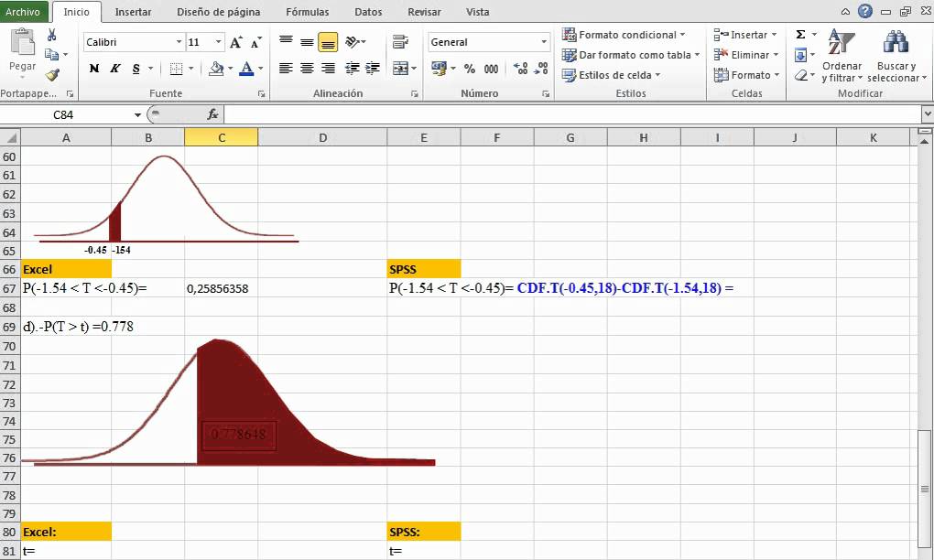Image resolution: width=934 pixels, height=560 pixels.
Task: Click the fill color paint bucket
Action: (x=216, y=69)
